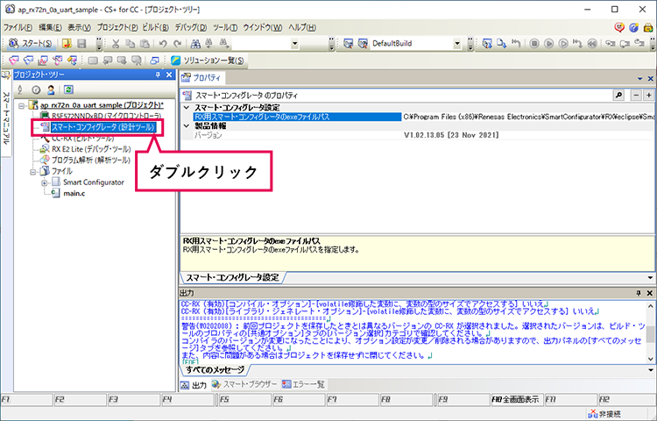Click the build and download to debug tool icon
Viewport: 657px width, 421px height.
pos(487,43)
